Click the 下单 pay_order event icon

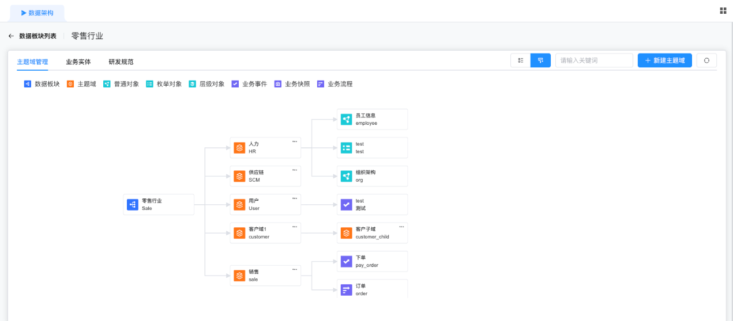tap(346, 262)
